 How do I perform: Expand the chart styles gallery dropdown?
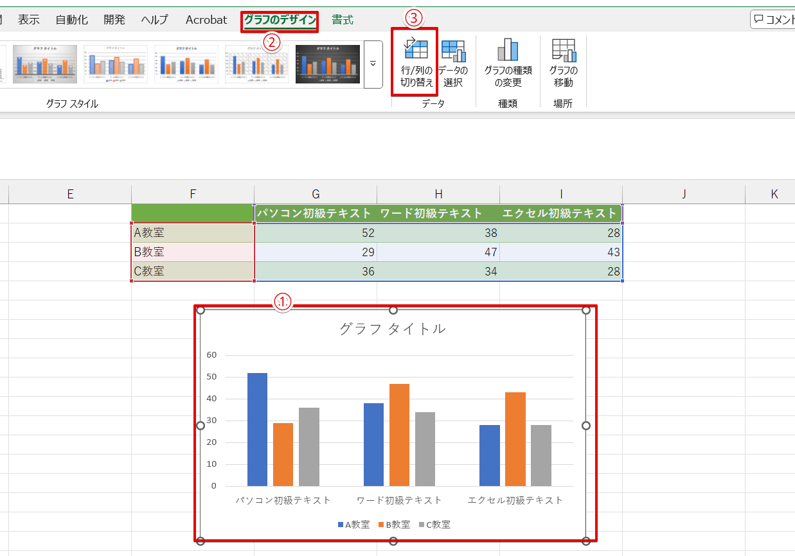(373, 64)
